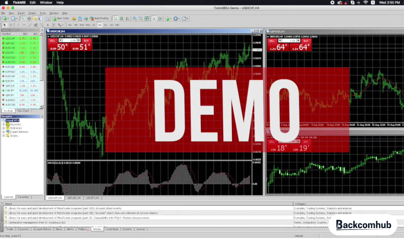Expand Accounts in Navigator tree
Image resolution: width=404 pixels, height=242 pixels.
coord(4,124)
